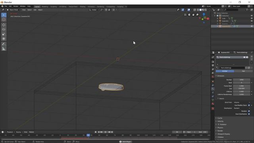The image size is (254, 143).
Task: Click the Lifetime Randomness value field
Action: [242, 95]
